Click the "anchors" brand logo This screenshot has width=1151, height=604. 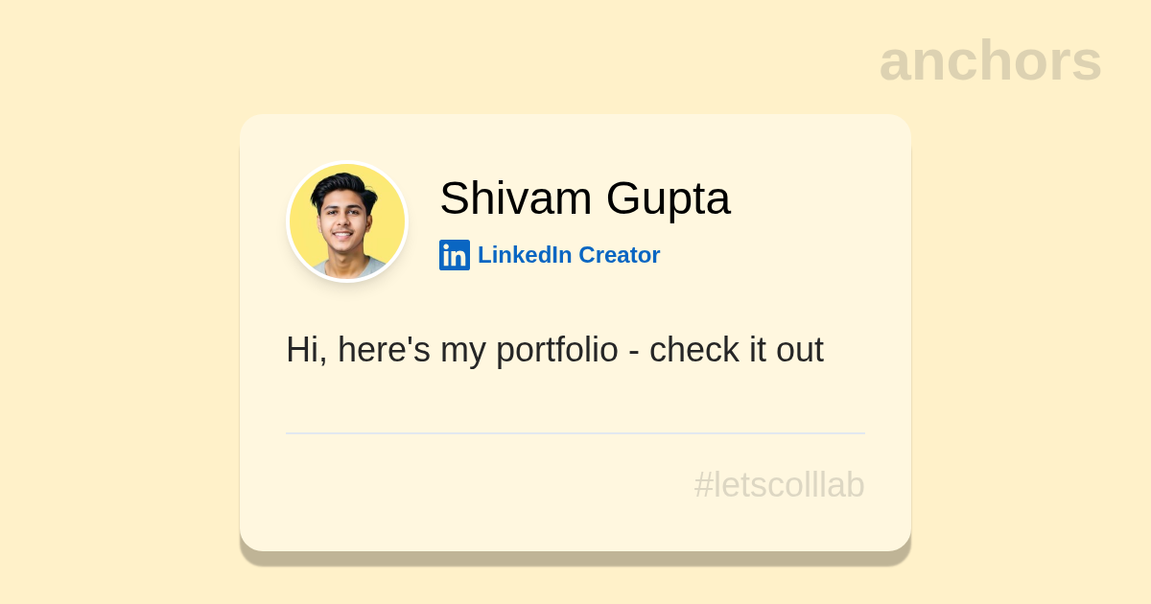pyautogui.click(x=990, y=60)
